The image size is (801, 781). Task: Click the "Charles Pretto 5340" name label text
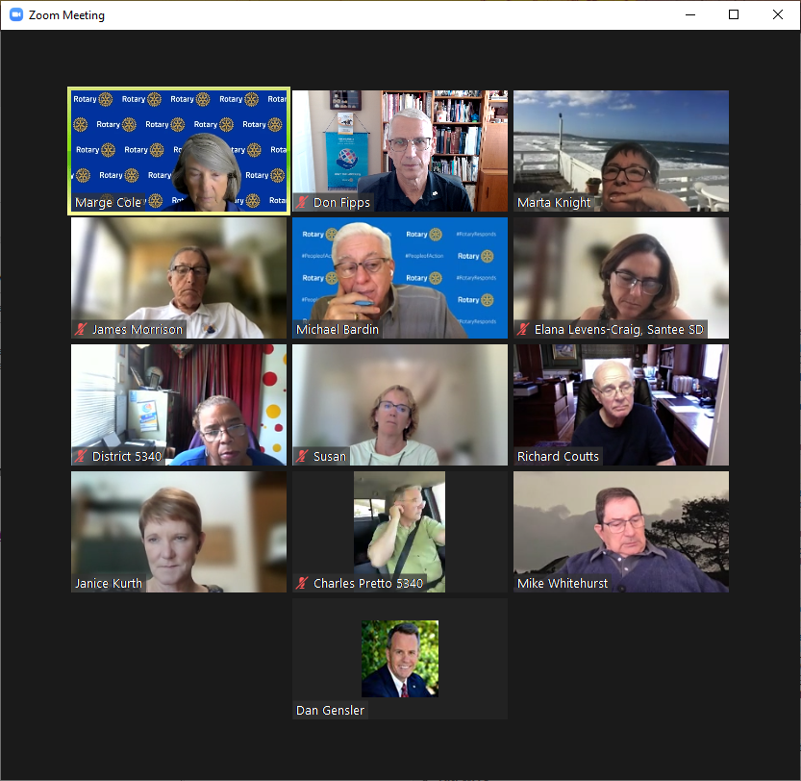point(368,584)
